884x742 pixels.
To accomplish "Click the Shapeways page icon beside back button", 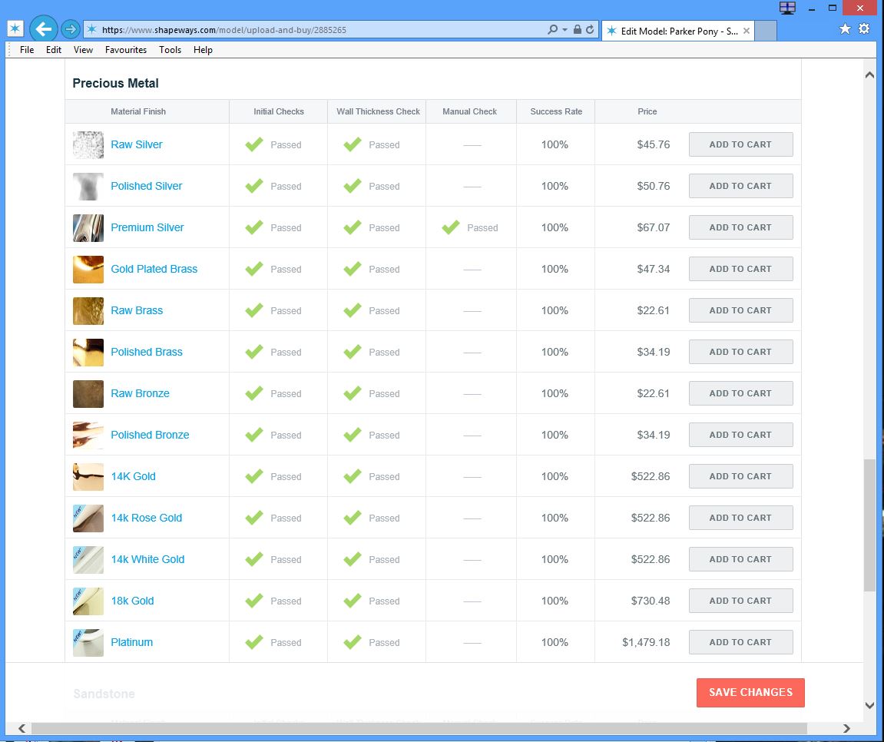I will [x=15, y=28].
